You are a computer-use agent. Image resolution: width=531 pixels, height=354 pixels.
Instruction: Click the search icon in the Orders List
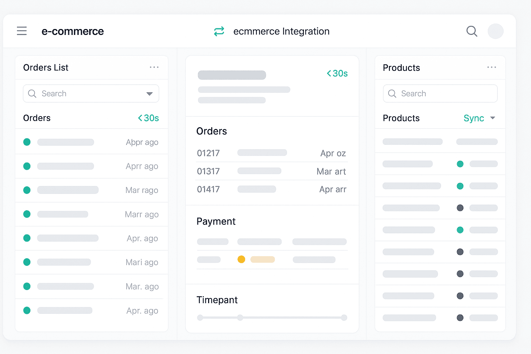[32, 93]
